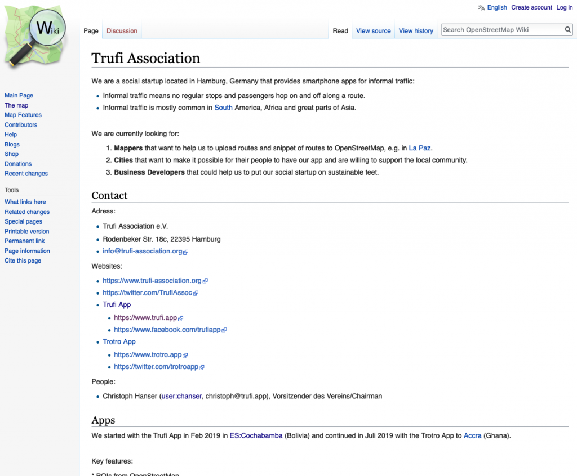
Task: View Recent changes in sidebar
Action: click(26, 174)
